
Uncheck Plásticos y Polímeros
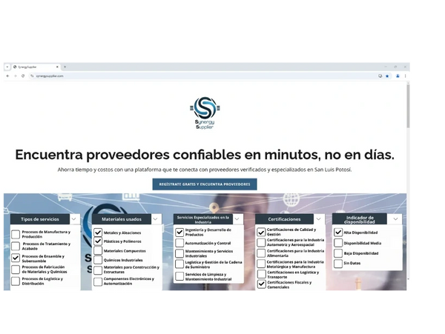[98, 241]
